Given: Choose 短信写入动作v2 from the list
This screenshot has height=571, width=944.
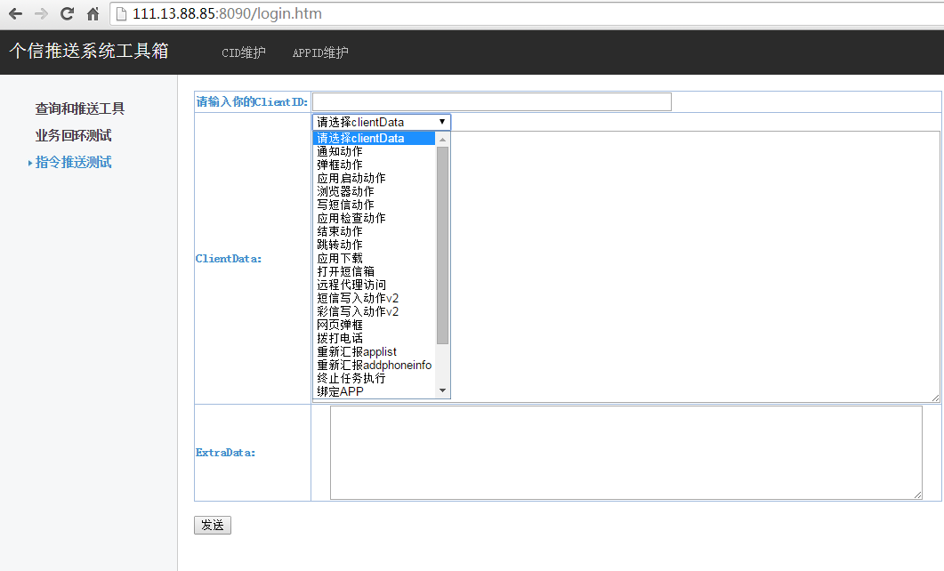Looking at the screenshot, I should tap(374, 299).
